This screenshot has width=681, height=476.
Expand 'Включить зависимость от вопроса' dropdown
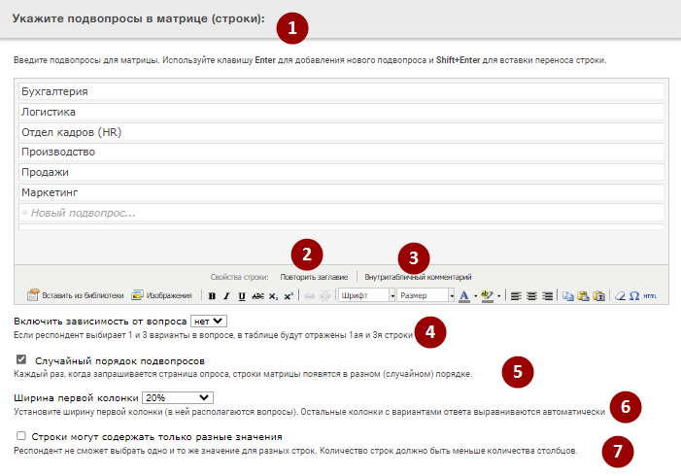tap(209, 320)
